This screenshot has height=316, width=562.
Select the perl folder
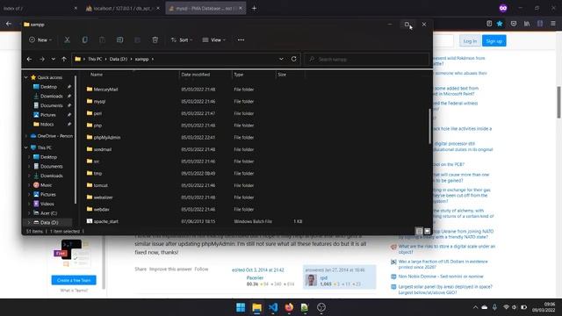97,113
